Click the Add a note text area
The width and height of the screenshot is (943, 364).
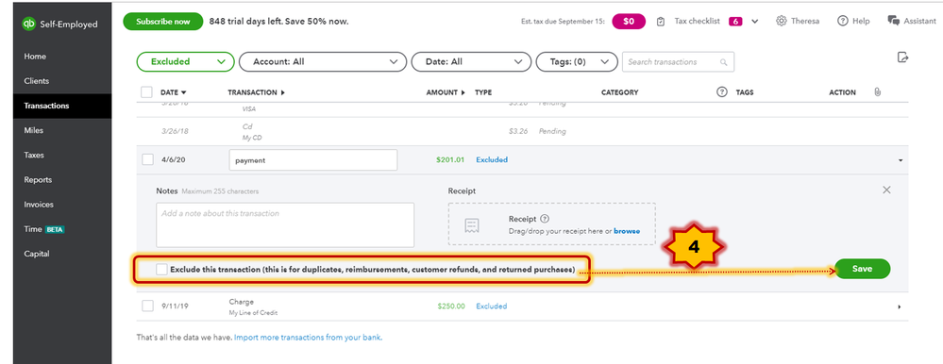[285, 225]
